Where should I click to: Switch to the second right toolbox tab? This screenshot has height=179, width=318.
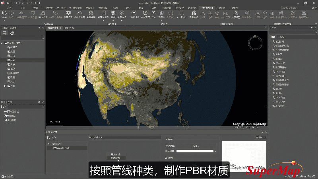(x=281, y=37)
